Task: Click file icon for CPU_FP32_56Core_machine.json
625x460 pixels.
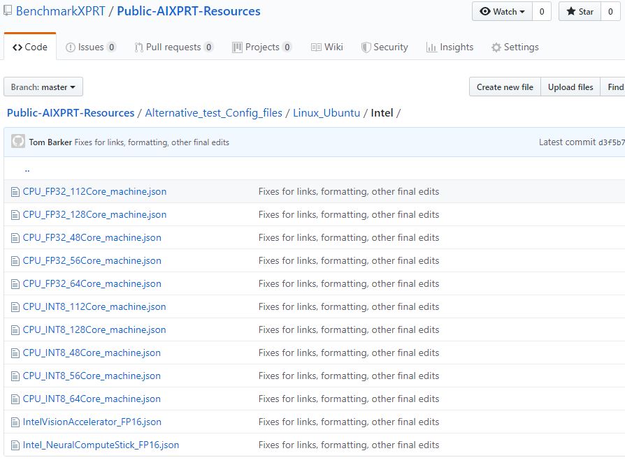Action: (15, 262)
